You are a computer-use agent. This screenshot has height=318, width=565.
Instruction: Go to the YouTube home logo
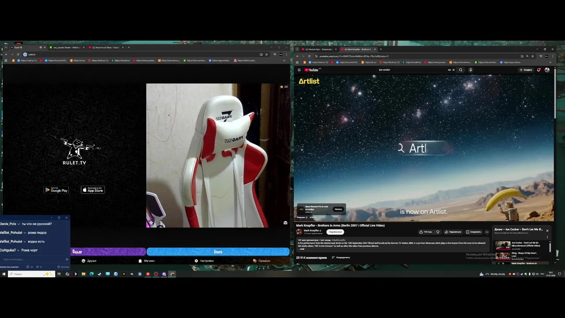[x=312, y=70]
